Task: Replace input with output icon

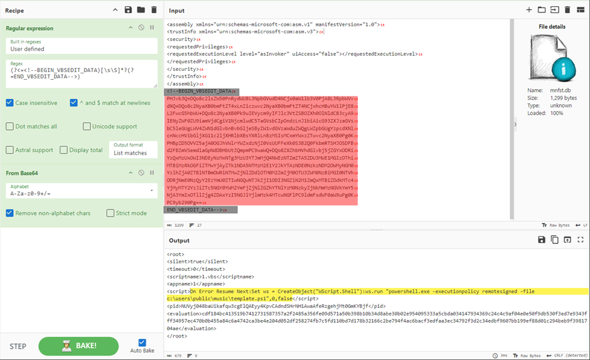Action: (x=567, y=240)
